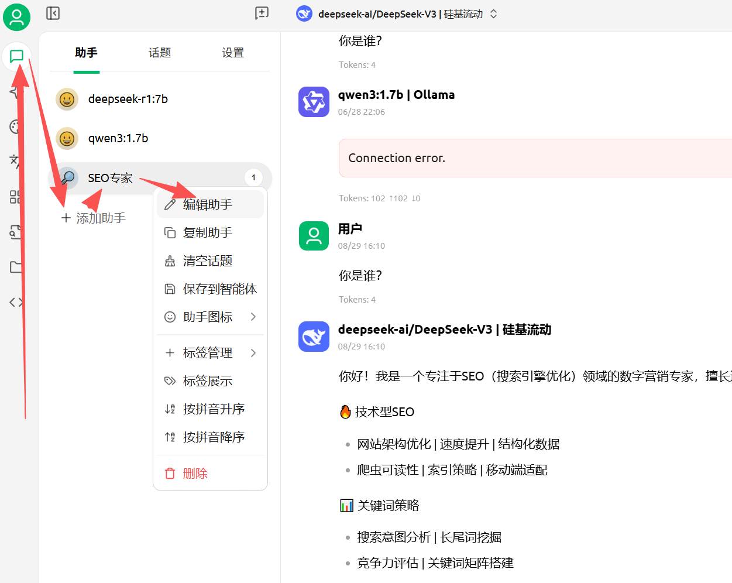Click the sort-descending icon beside 按拼音降序

[x=170, y=437]
